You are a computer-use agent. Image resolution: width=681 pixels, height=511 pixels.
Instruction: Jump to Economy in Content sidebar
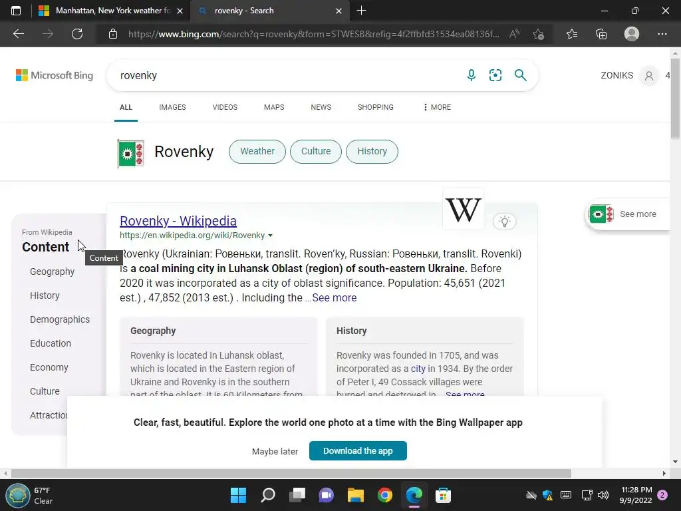49,367
